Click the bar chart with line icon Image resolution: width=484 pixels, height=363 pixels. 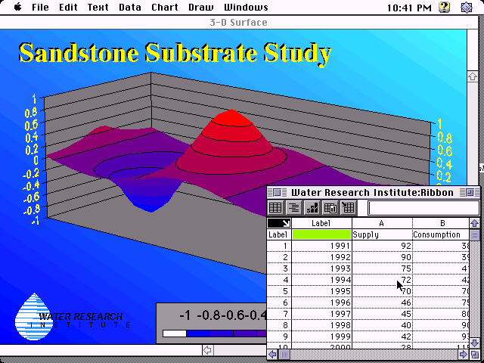(x=312, y=207)
